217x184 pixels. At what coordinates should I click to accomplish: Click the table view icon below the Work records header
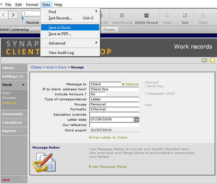tap(204, 60)
